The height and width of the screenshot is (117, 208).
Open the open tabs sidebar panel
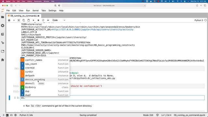3,51
